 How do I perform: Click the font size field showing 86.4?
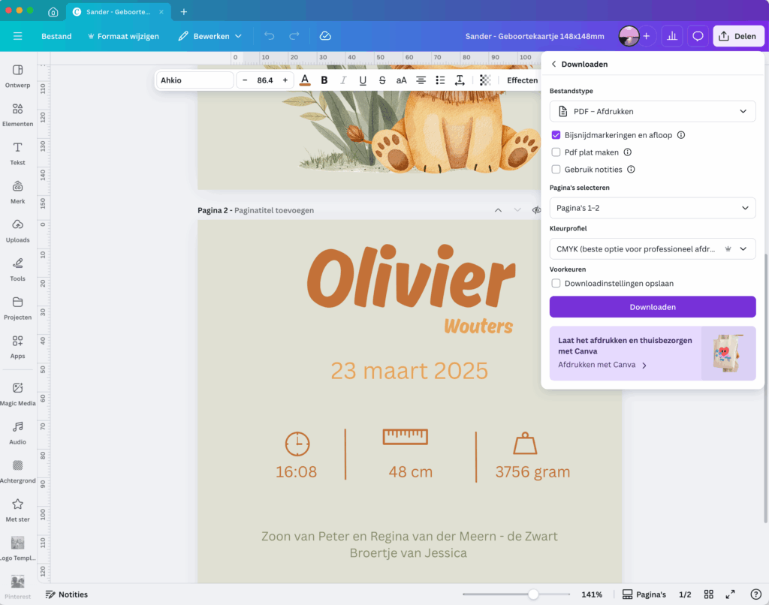coord(264,80)
